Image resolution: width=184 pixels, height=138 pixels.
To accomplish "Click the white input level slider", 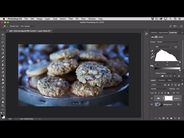I will click(x=180, y=62).
